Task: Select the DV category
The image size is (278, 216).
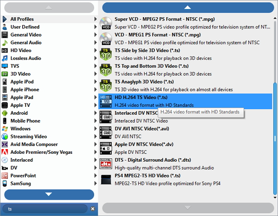Action: tap(49, 168)
